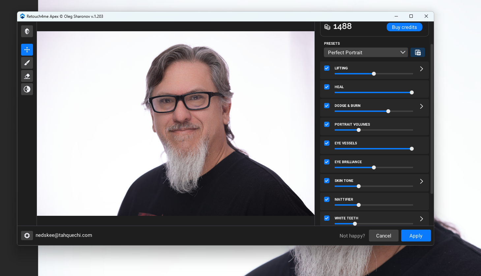Click the Not happy? link
The width and height of the screenshot is (481, 276).
coord(352,236)
